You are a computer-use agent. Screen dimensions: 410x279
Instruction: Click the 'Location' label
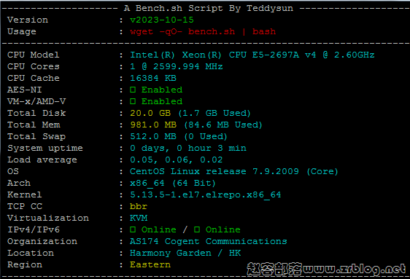pos(31,253)
